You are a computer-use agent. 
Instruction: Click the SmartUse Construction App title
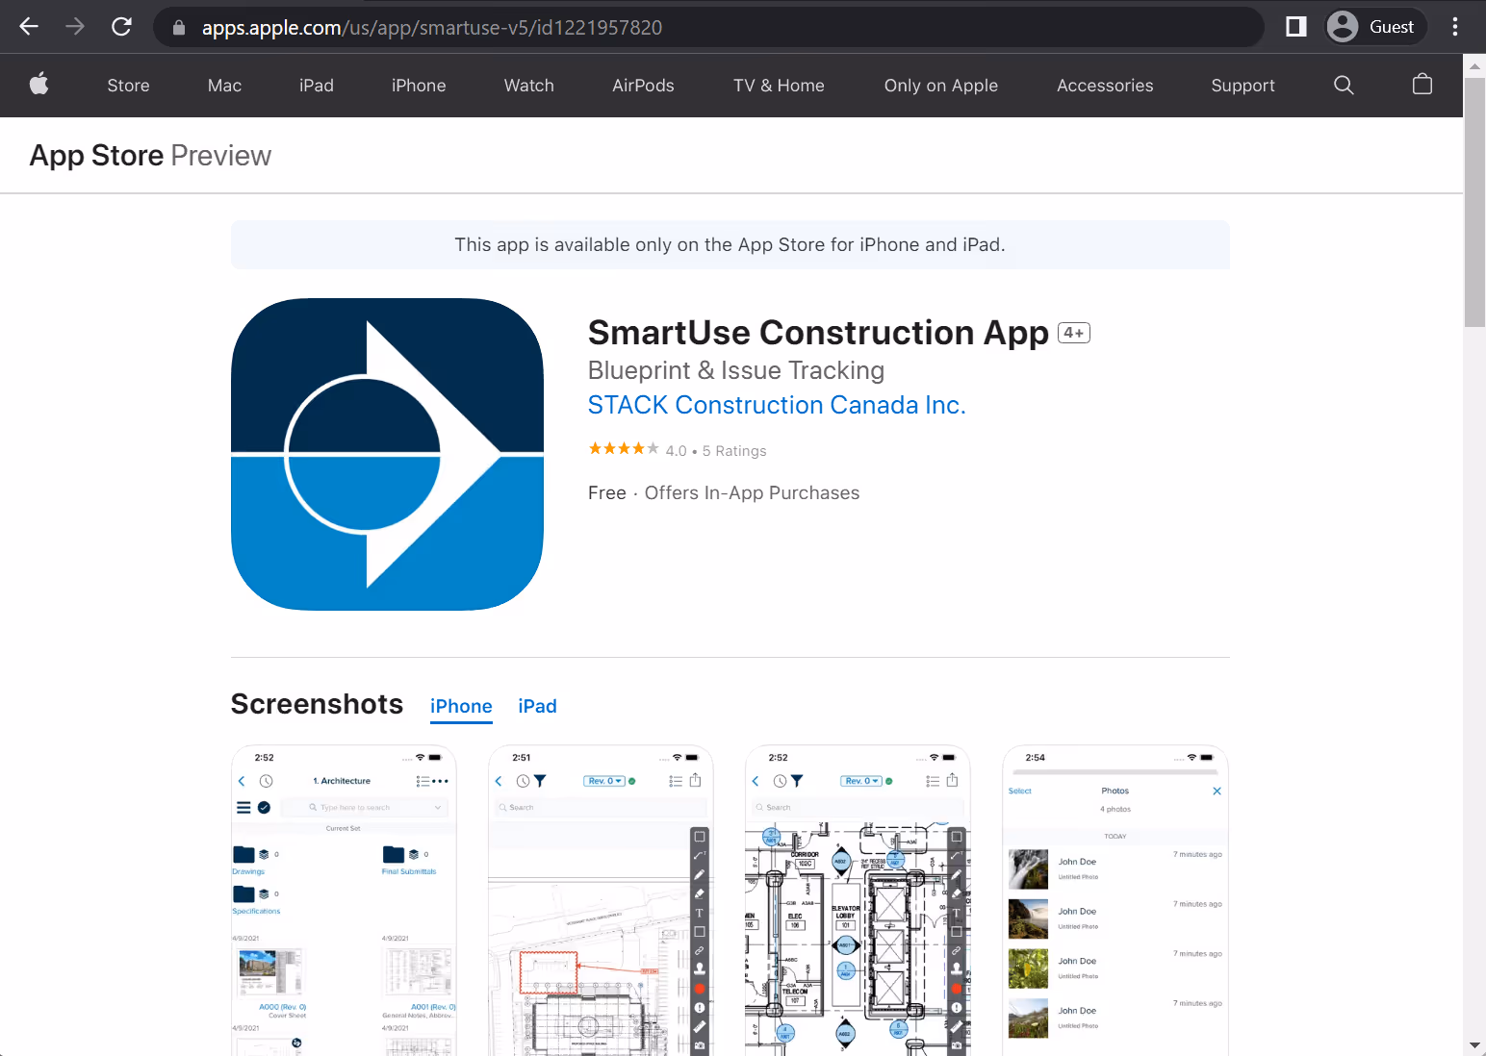(818, 333)
